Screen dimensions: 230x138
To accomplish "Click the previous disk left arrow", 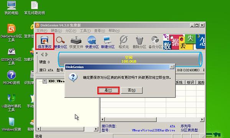I will click(x=42, y=54).
